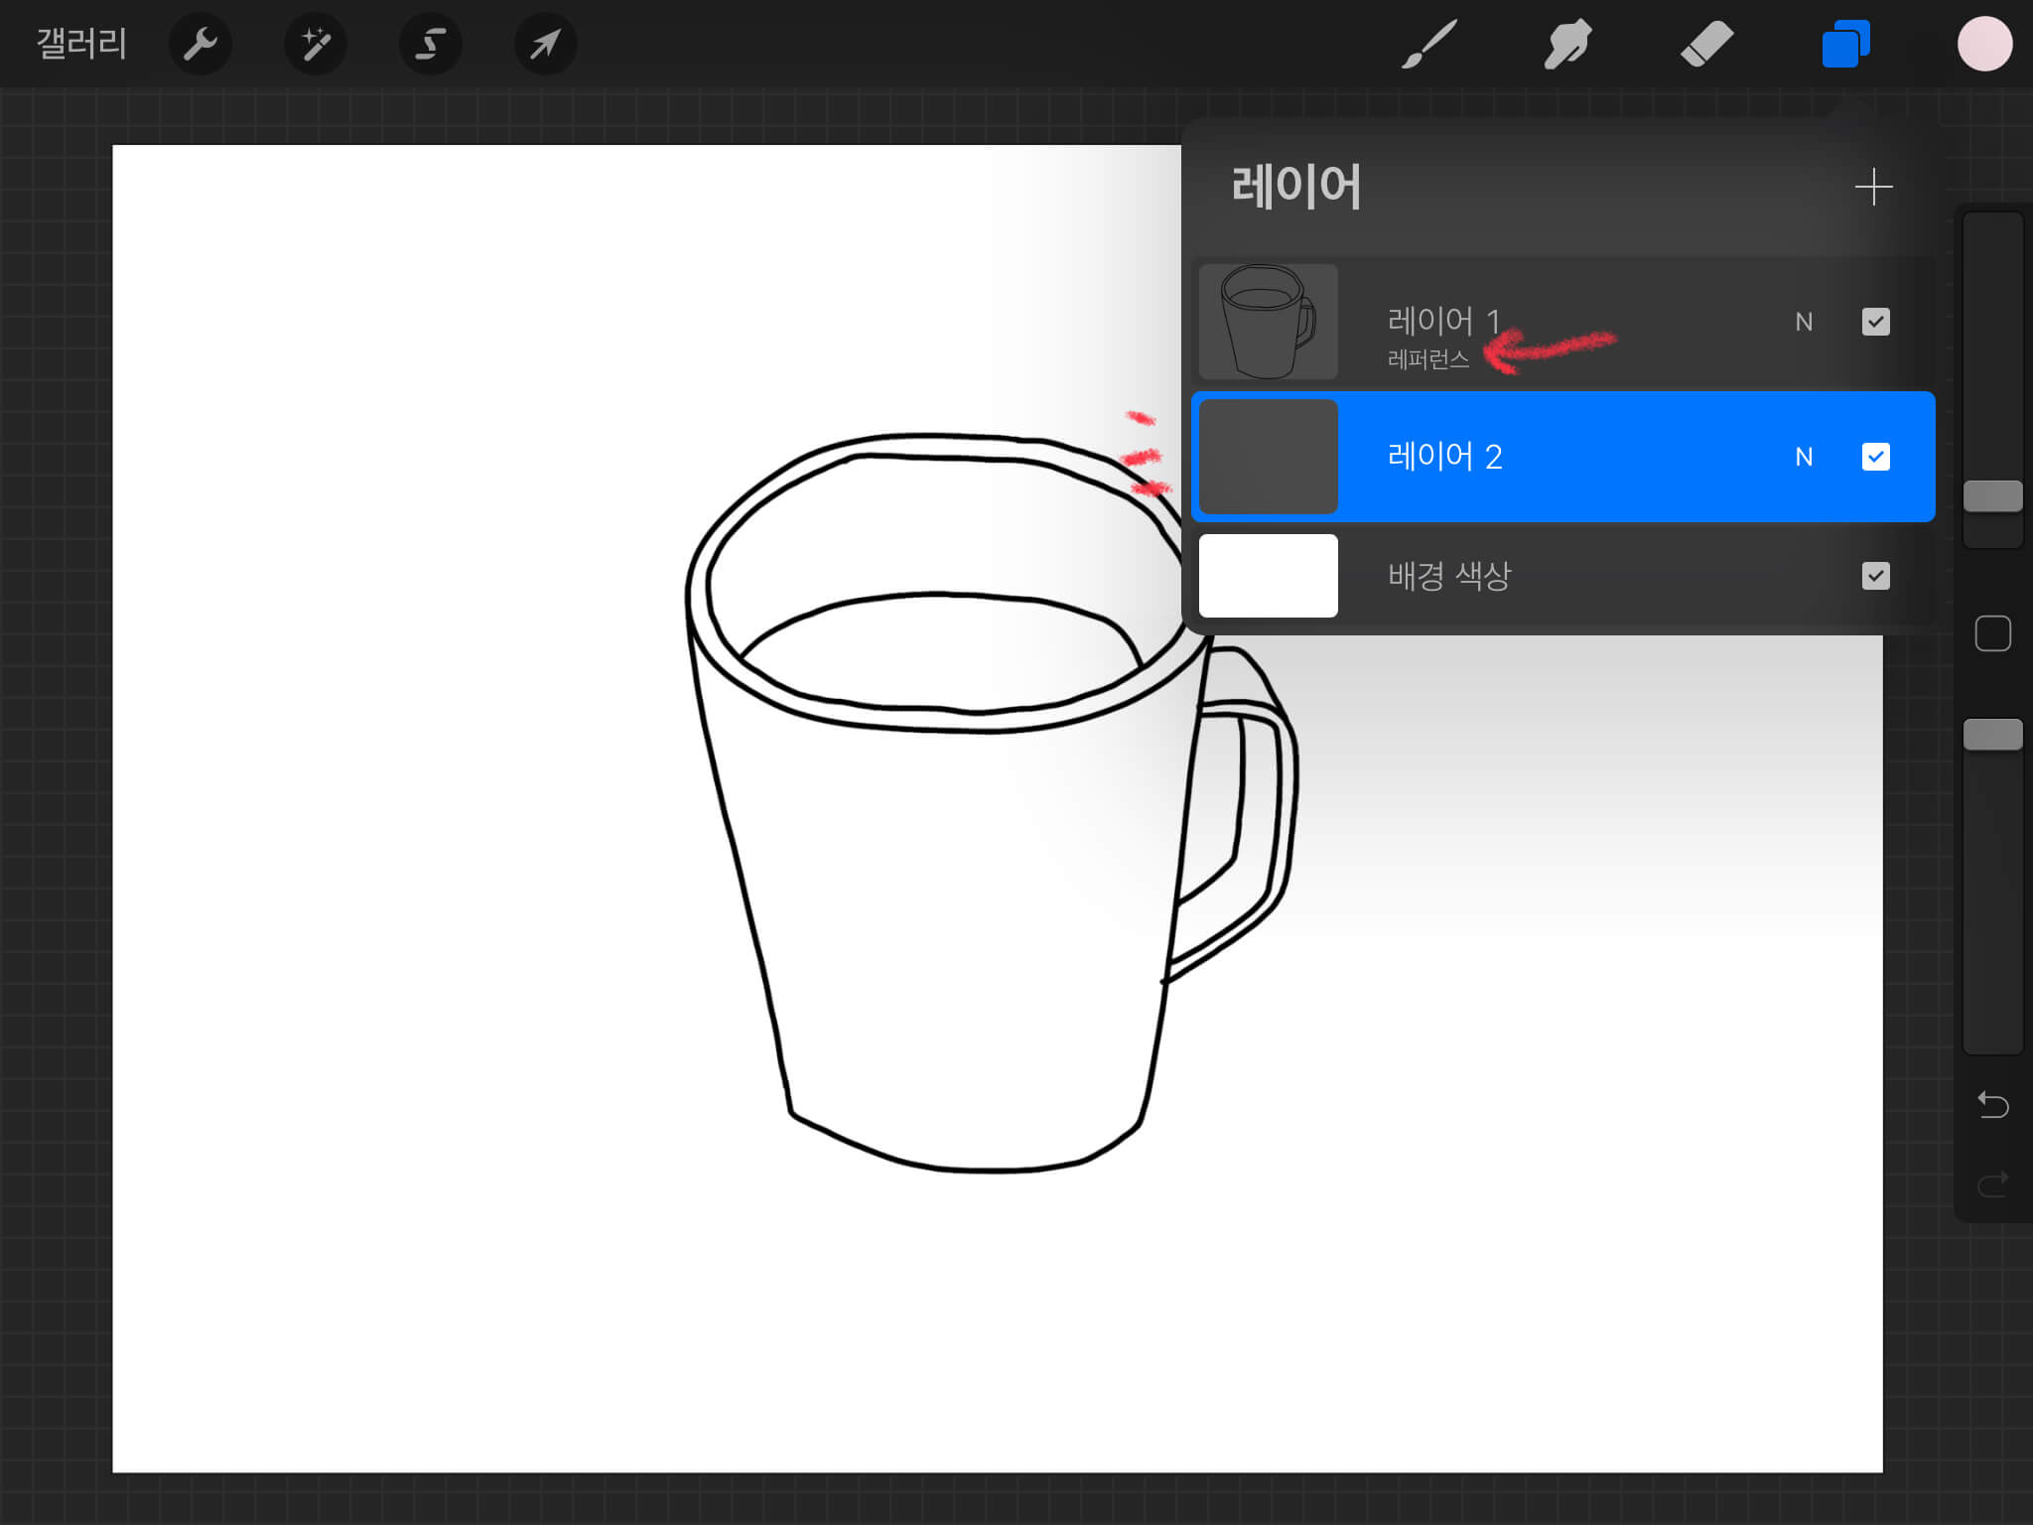This screenshot has height=1525, width=2033.
Task: Open the active color swatch picker
Action: click(x=1984, y=44)
